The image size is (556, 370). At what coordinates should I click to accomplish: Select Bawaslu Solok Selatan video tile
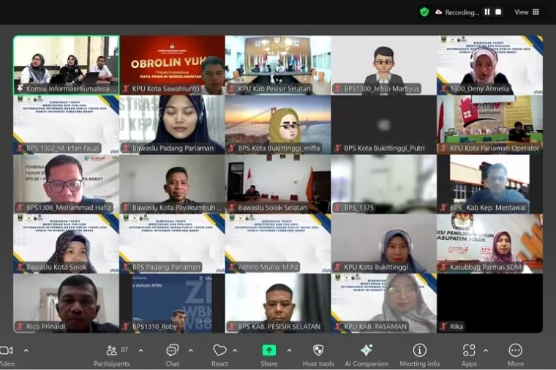coord(278,184)
